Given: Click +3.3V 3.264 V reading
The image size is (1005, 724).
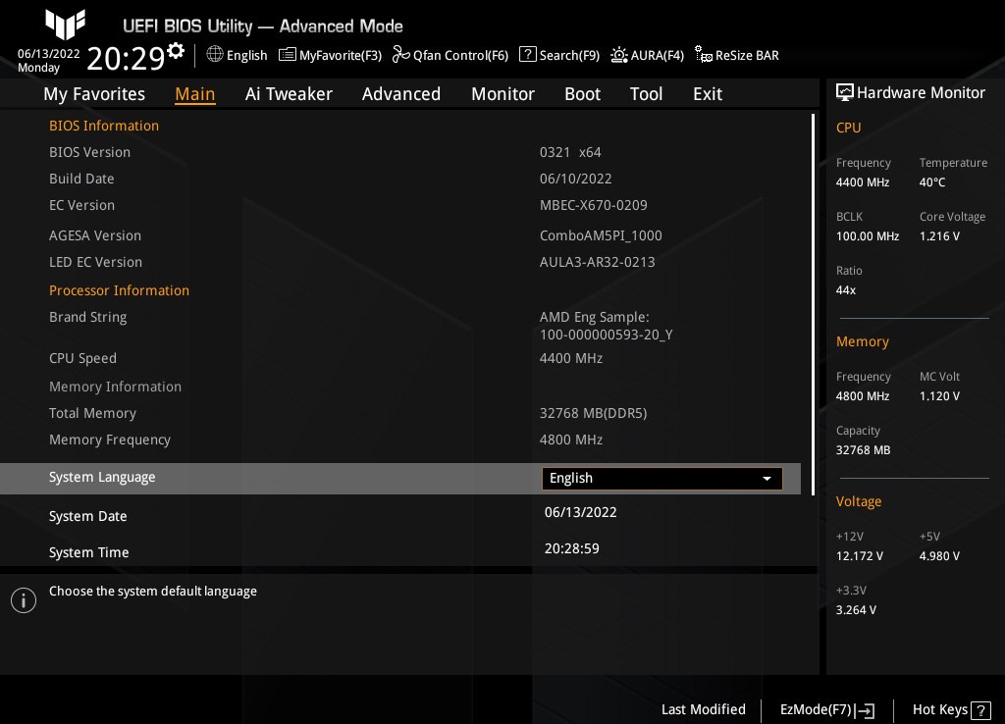Looking at the screenshot, I should [856, 610].
